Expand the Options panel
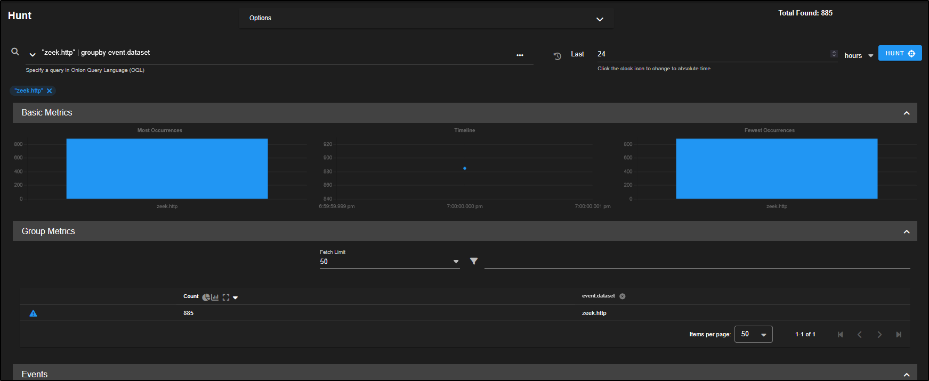The image size is (929, 381). (600, 19)
